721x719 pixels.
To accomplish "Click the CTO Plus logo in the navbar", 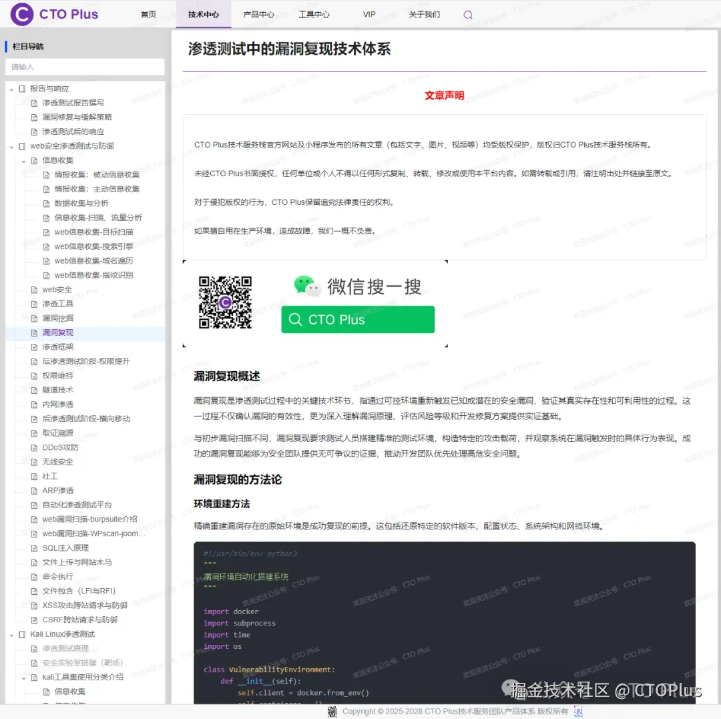I will 53,14.
